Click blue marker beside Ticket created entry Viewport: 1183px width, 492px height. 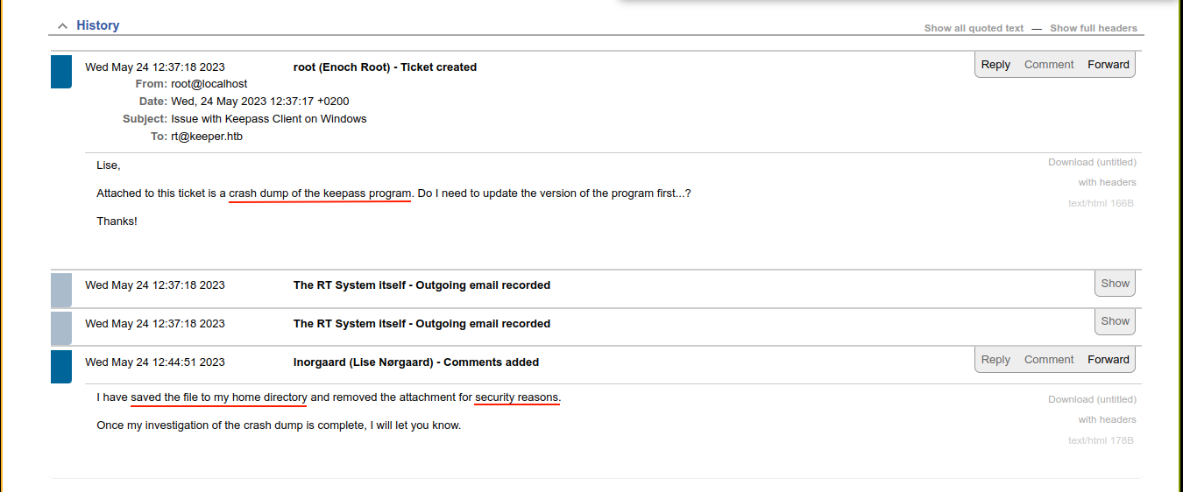(61, 72)
